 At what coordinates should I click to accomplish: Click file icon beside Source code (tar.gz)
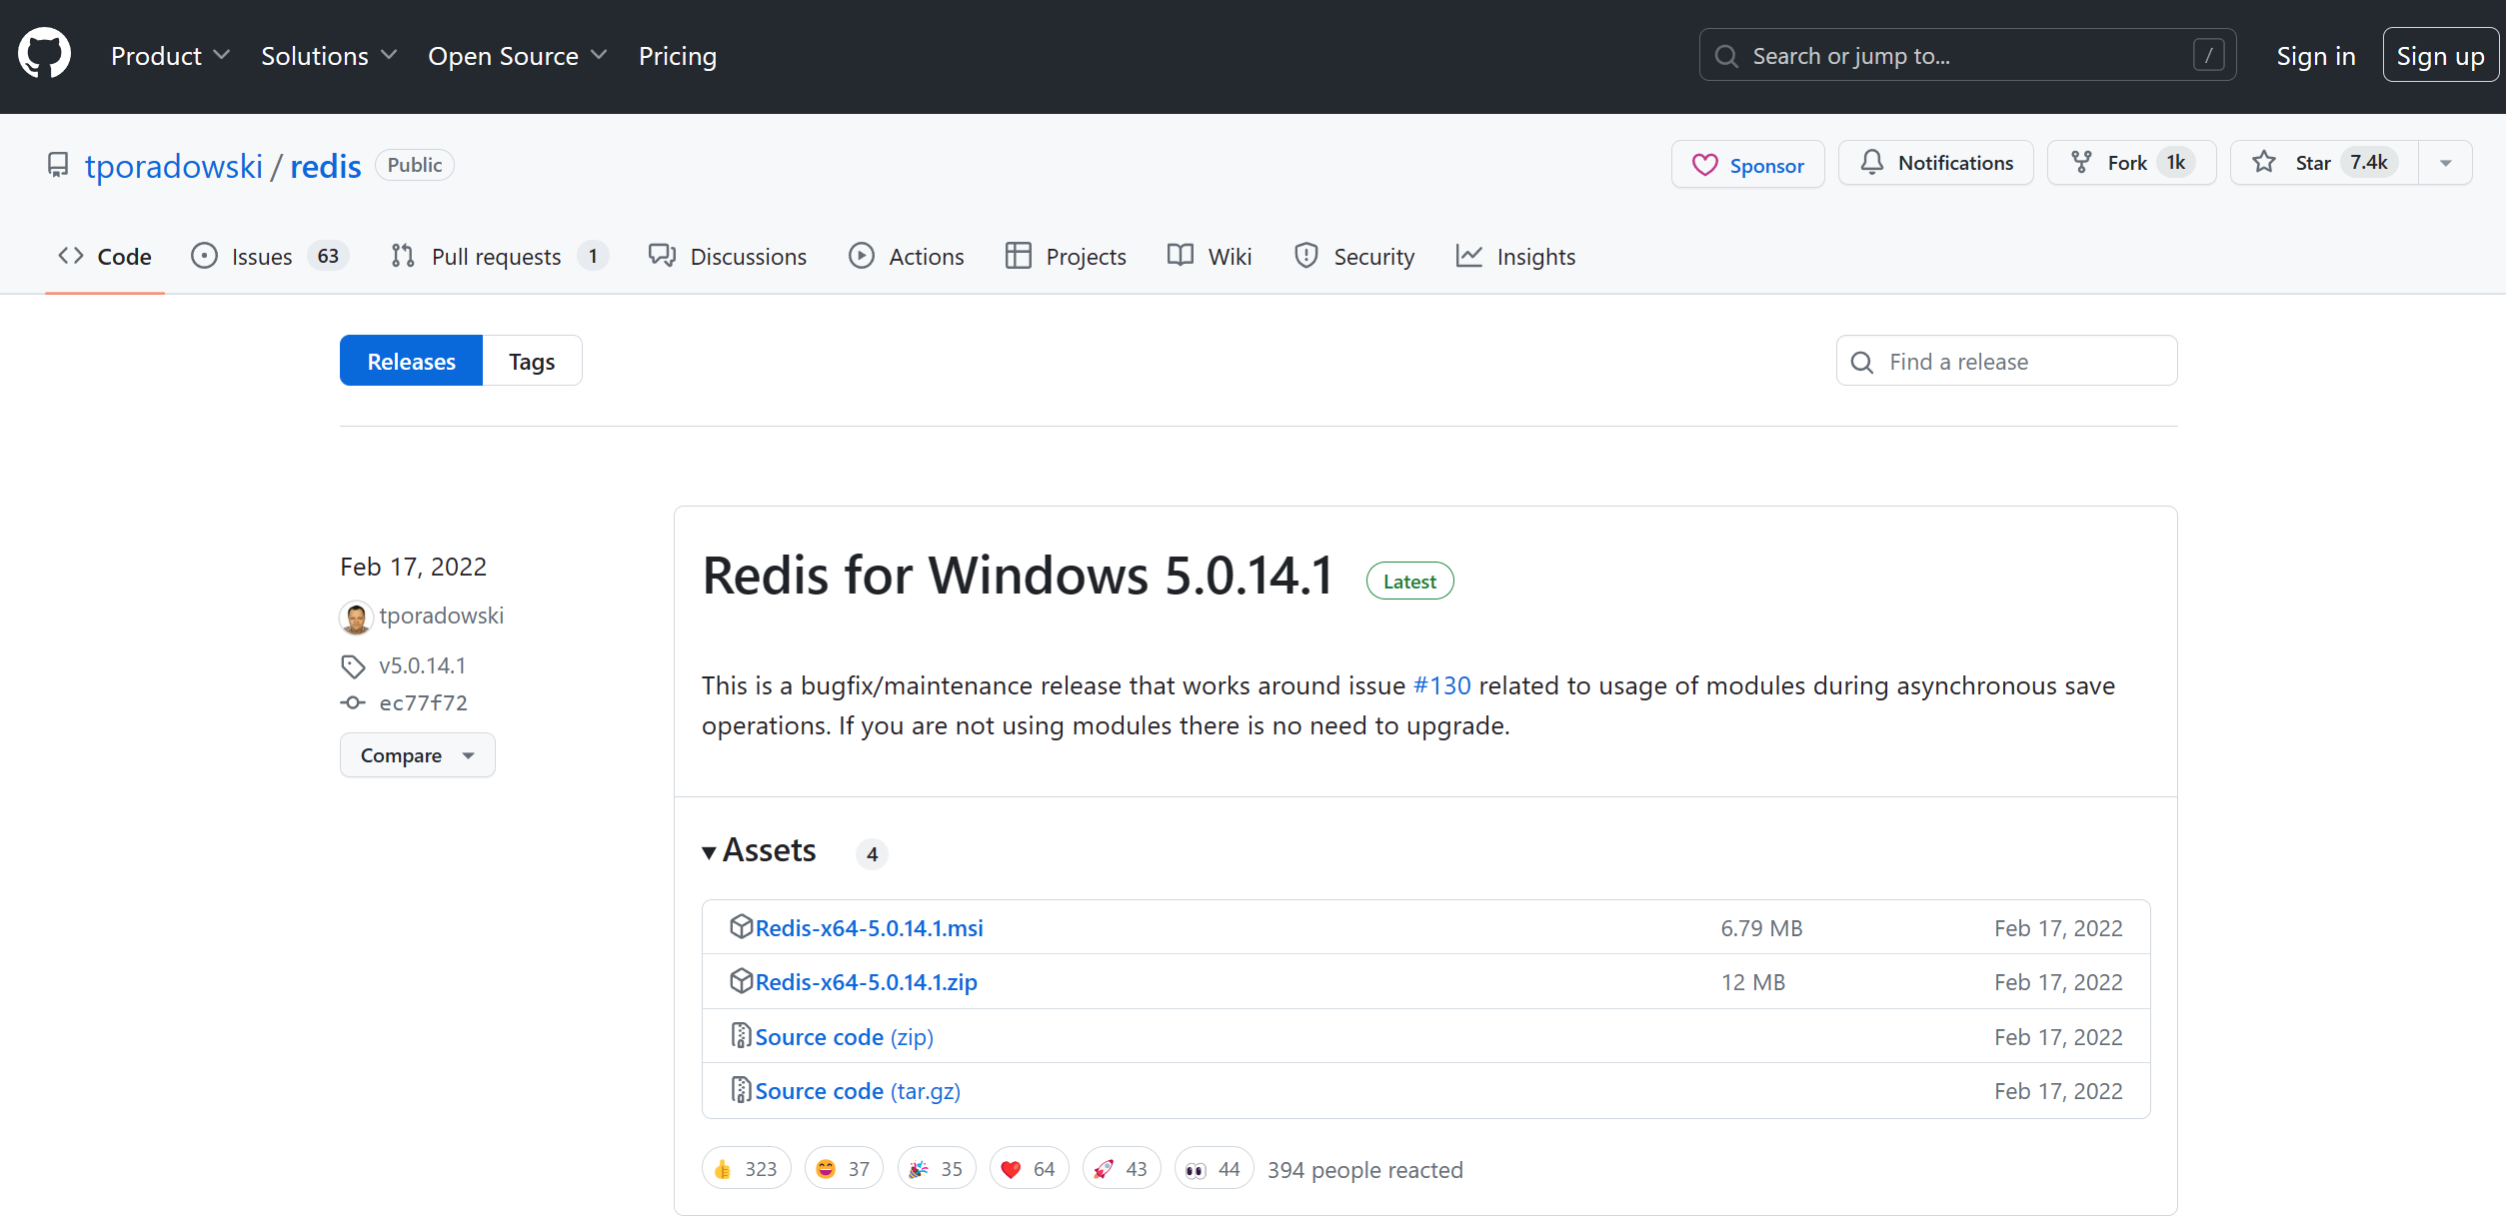click(x=741, y=1089)
